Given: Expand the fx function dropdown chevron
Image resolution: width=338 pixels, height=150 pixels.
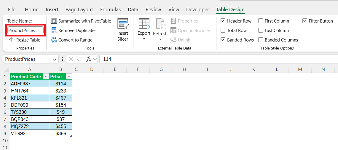Looking at the screenshot, I should tap(95, 59).
